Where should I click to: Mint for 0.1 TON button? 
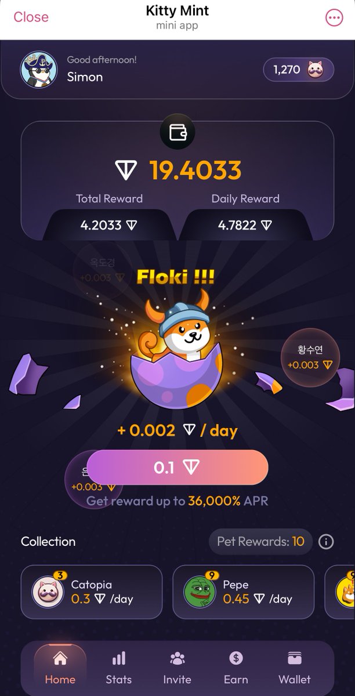[178, 467]
